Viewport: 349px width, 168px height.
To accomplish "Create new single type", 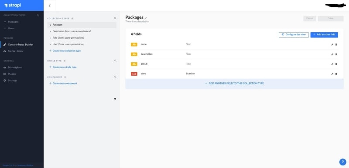I will coord(63,67).
